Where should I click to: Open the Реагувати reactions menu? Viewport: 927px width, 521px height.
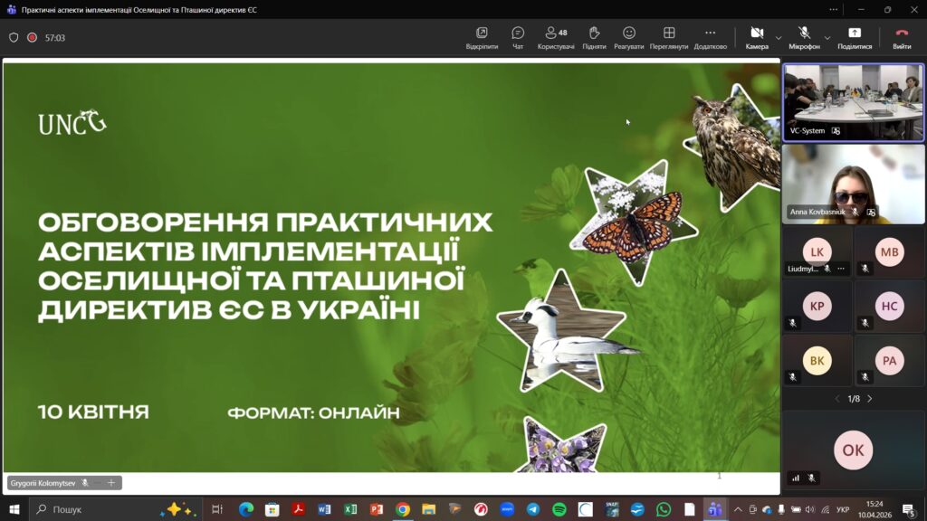point(628,37)
